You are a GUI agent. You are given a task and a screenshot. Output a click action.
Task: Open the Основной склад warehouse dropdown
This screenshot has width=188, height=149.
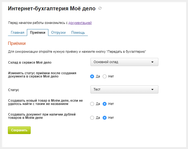point(124,62)
